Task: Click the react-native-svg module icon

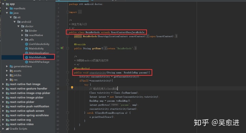Action: click(8, 120)
